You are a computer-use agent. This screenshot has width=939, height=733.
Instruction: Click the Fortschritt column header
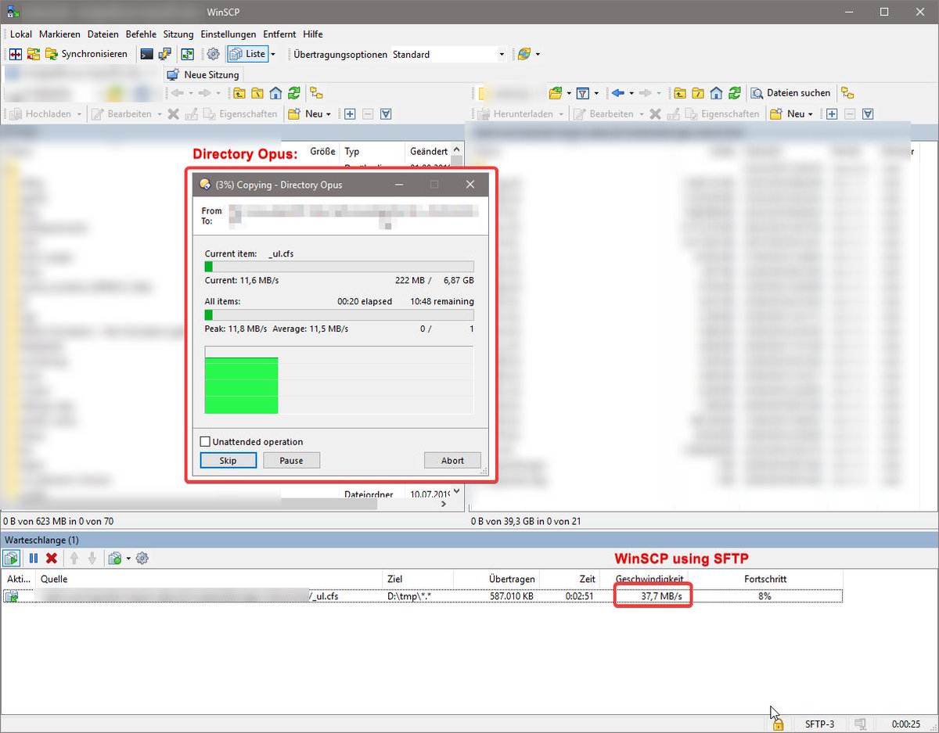[765, 579]
